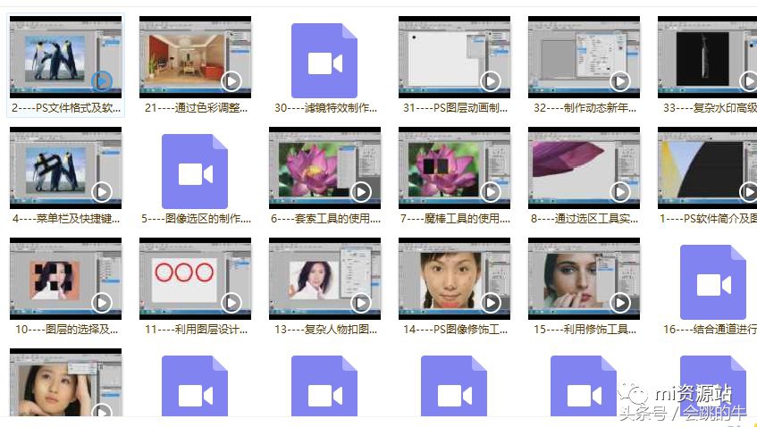Play the 7----魔棒工具的使用 video
Screen dimensions: 757x427
[491, 192]
